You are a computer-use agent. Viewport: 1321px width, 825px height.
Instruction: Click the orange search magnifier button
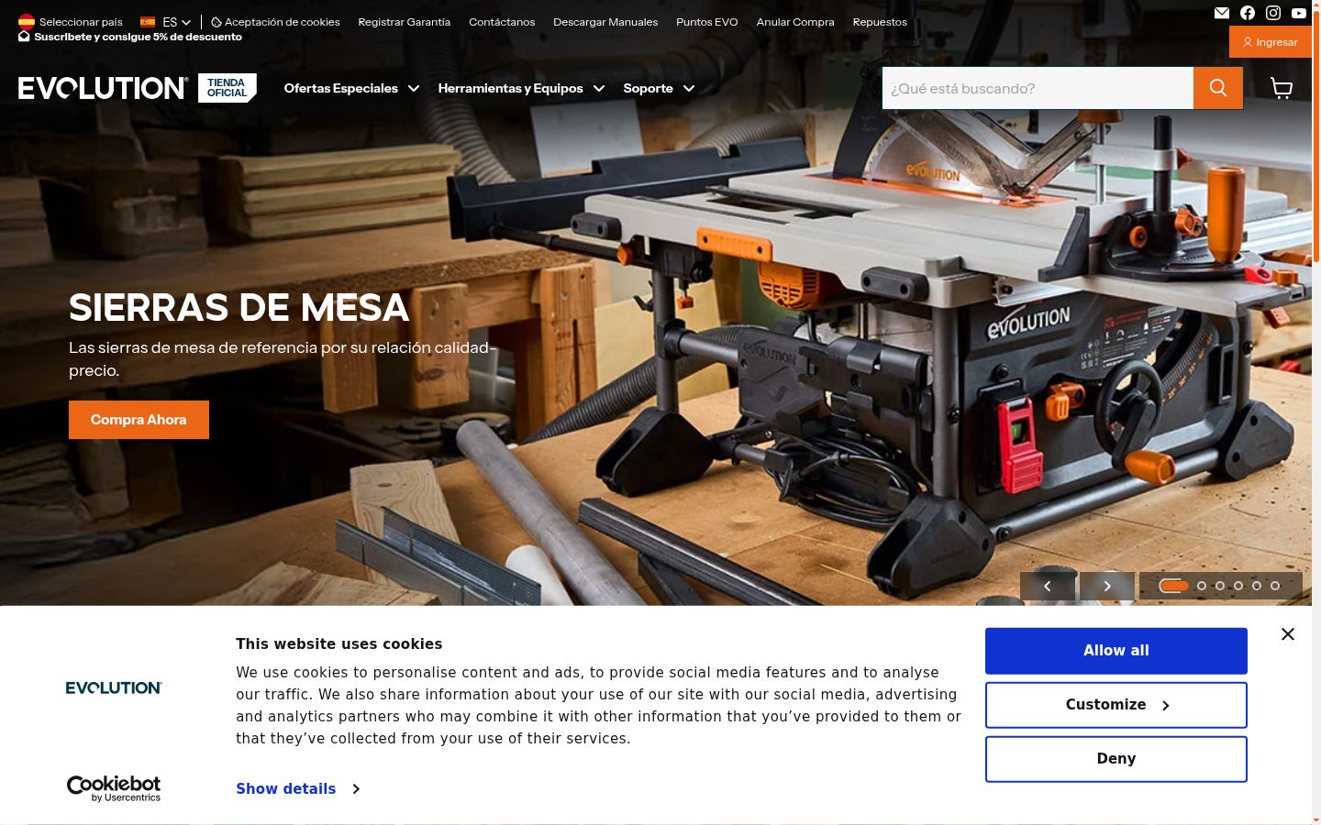[x=1218, y=88]
